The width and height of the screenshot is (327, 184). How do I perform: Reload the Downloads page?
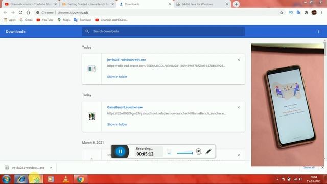(20, 12)
